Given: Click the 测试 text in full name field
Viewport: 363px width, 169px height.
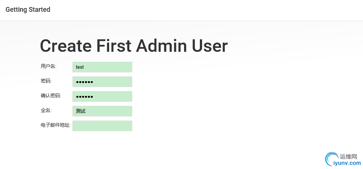Looking at the screenshot, I should [80, 111].
